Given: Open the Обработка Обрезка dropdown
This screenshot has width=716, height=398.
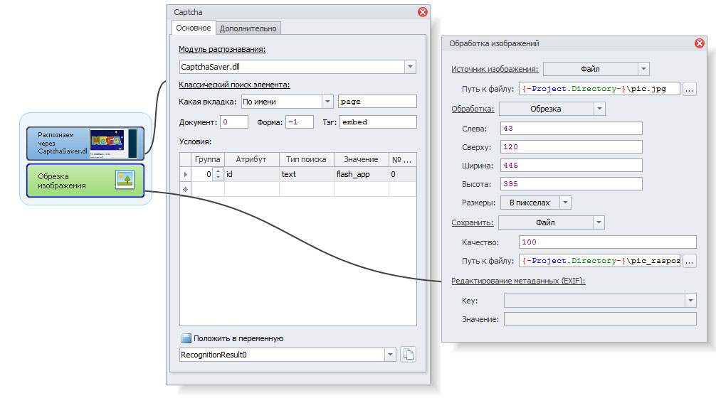Looking at the screenshot, I should coord(599,109).
